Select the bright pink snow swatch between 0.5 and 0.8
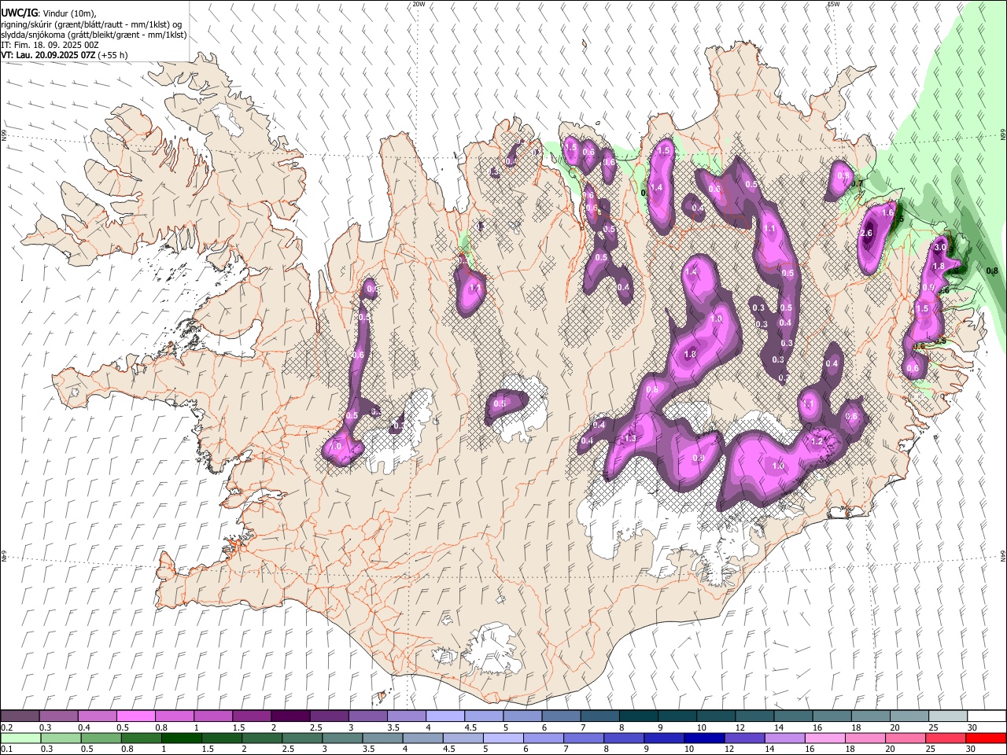The image size is (1007, 755). (x=135, y=716)
